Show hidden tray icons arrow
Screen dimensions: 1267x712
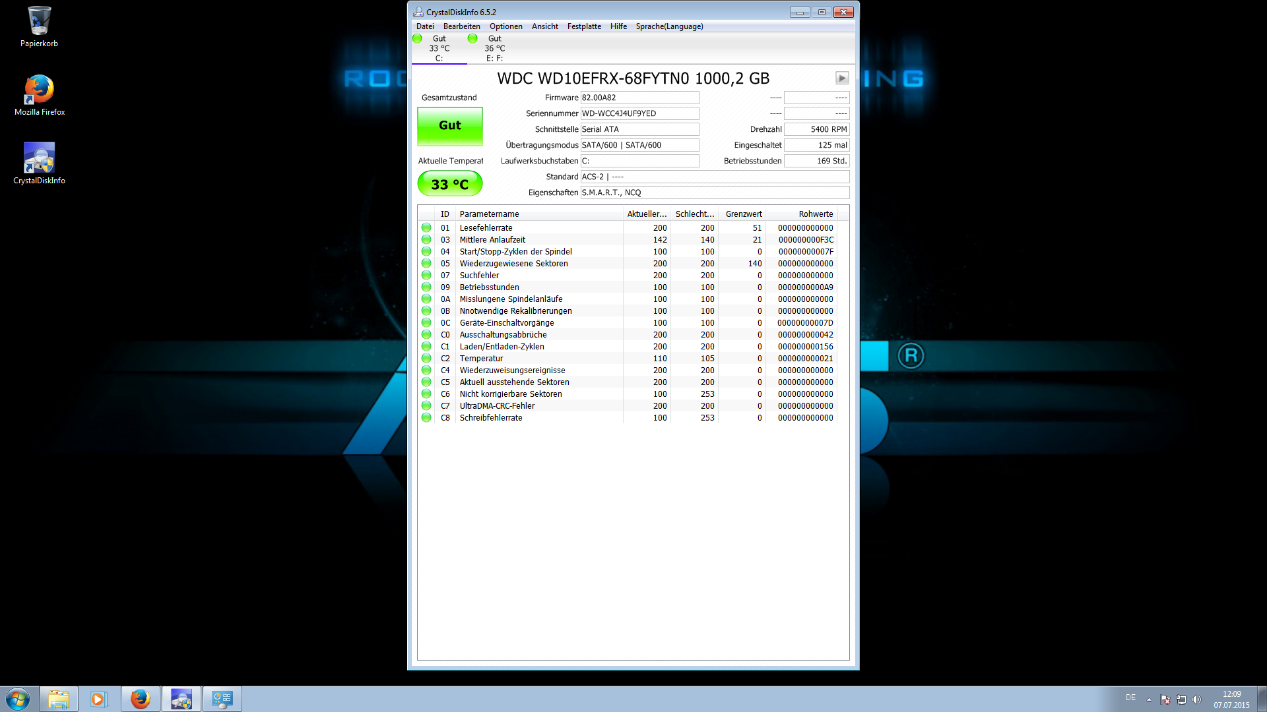point(1149,699)
